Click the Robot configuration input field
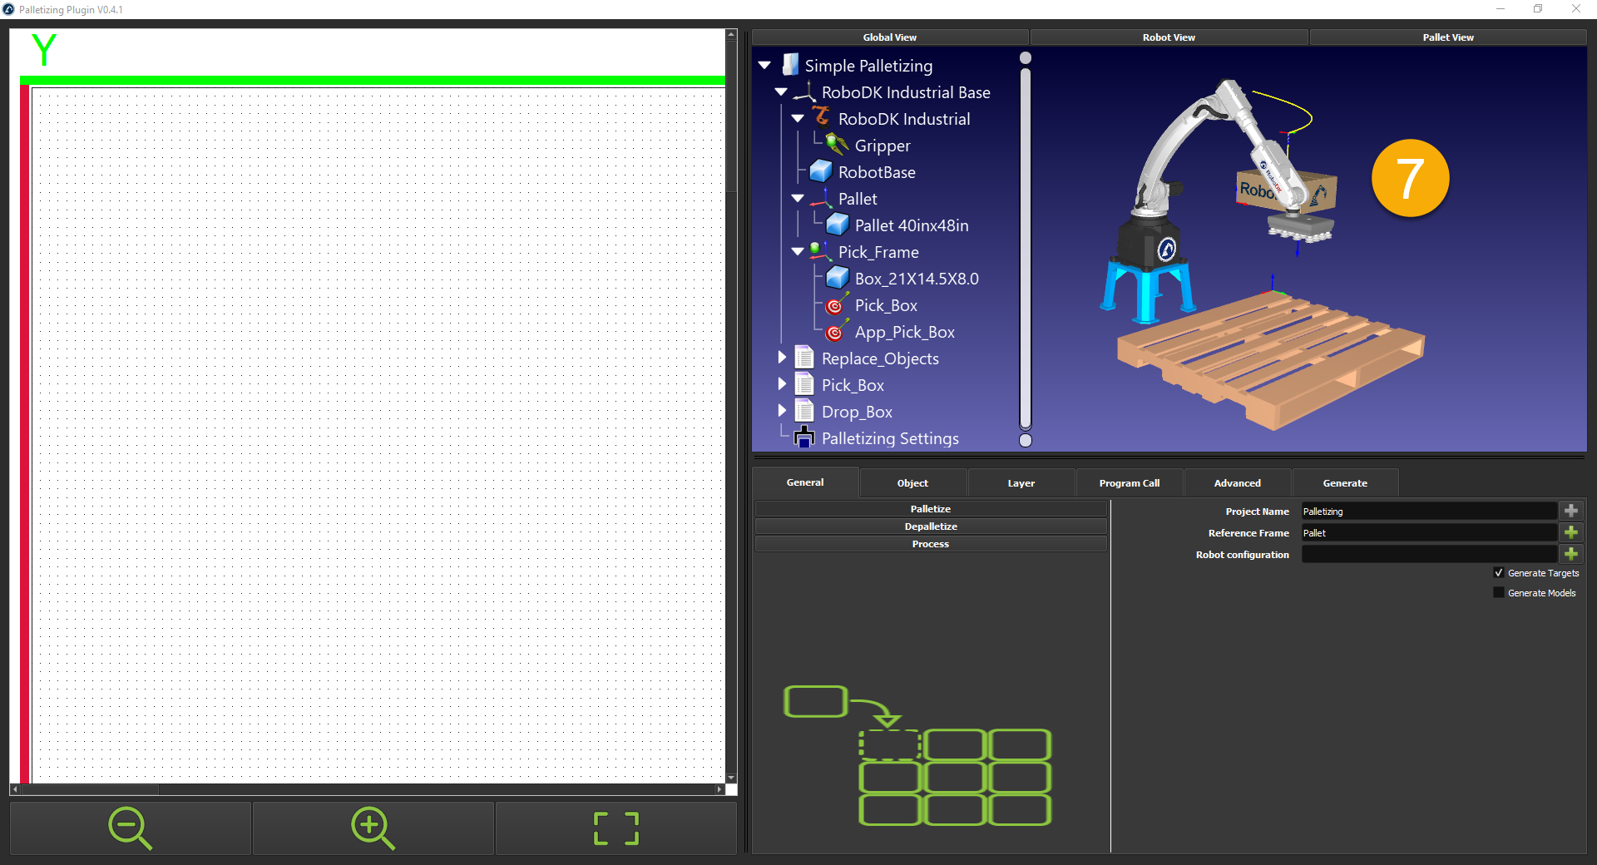This screenshot has height=865, width=1597. [x=1428, y=555]
